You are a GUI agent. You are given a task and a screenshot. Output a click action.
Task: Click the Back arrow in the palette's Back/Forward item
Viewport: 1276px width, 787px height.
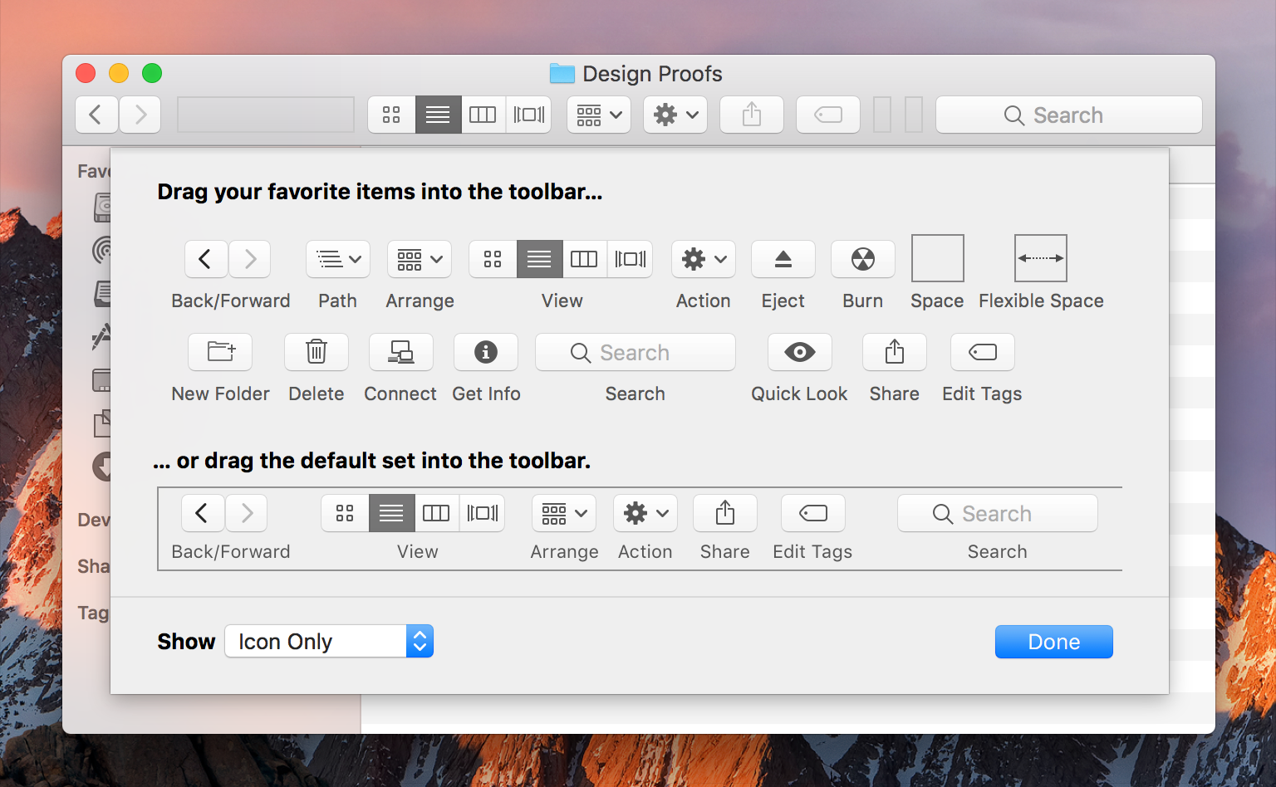(206, 259)
